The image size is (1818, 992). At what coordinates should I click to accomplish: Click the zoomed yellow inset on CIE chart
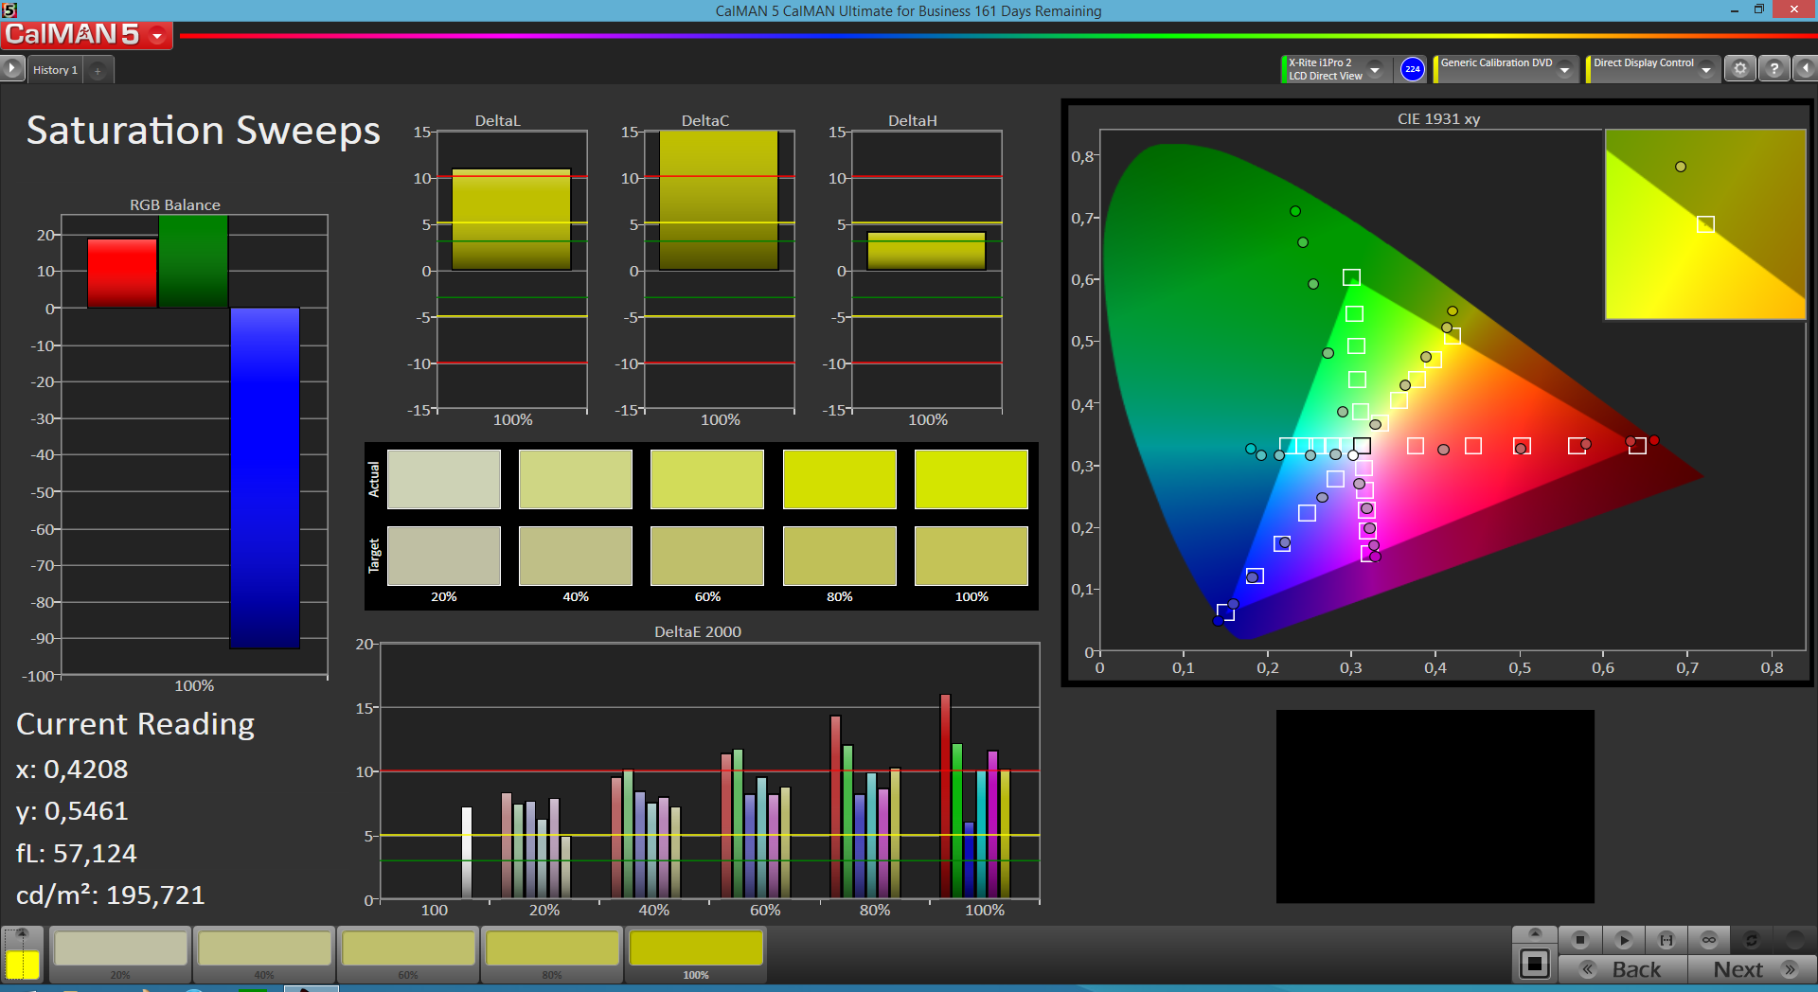pyautogui.click(x=1705, y=224)
